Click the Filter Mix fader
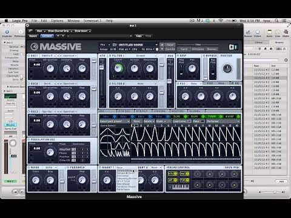The image size is (291, 218). pos(170,81)
